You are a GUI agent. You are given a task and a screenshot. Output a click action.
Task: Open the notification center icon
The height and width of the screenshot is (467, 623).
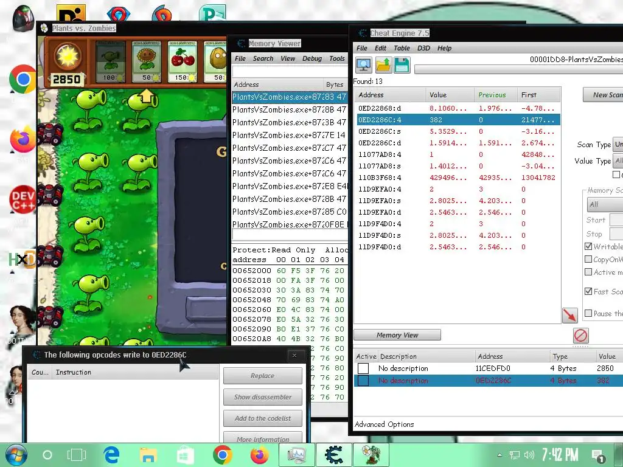(x=597, y=456)
